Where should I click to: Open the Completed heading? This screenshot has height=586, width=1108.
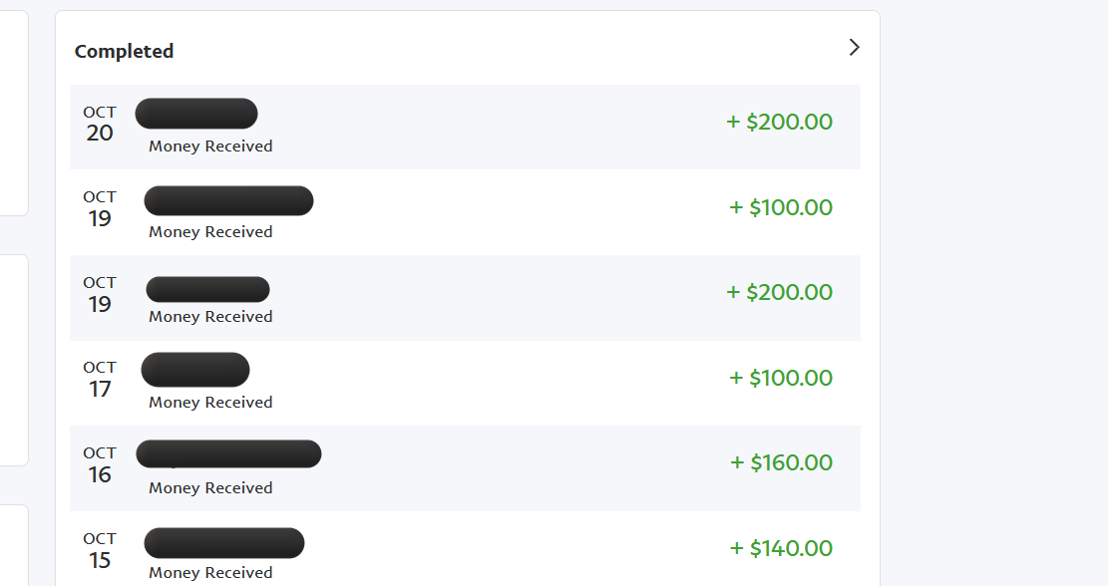point(124,52)
